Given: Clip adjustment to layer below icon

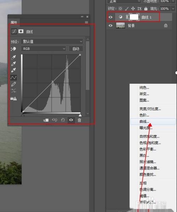Looking at the screenshot, I should pos(46,120).
